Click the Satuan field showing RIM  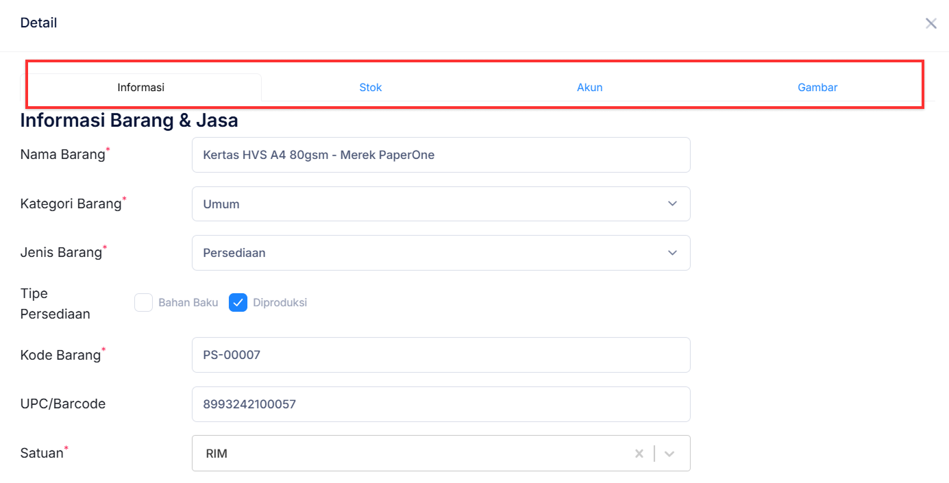pos(411,454)
